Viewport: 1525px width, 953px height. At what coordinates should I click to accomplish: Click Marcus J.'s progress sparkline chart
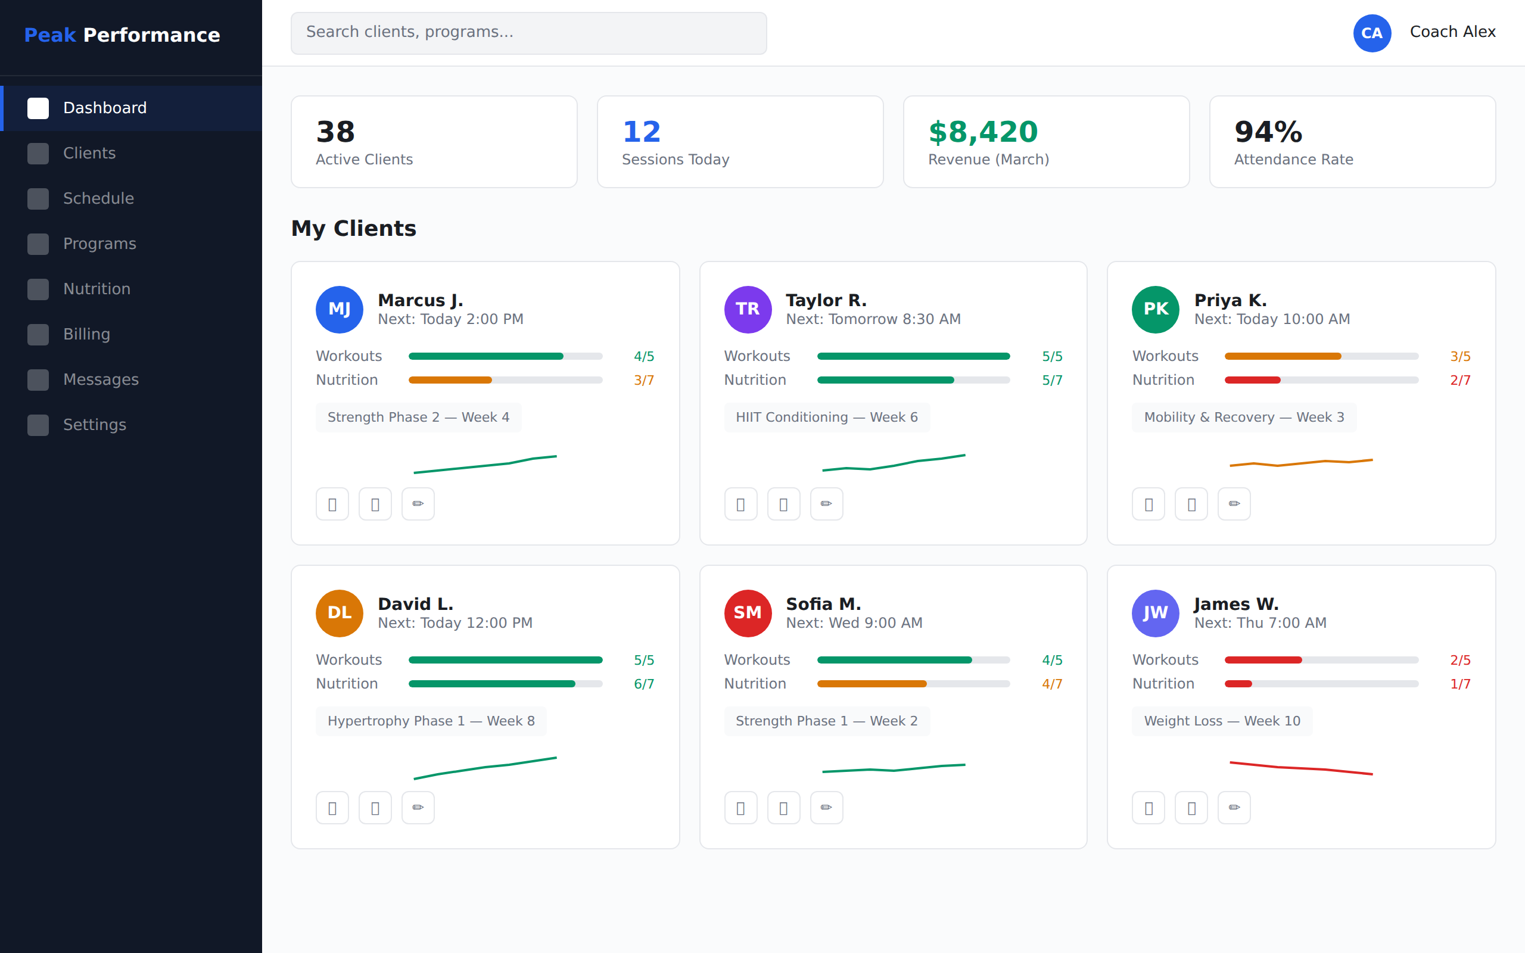[x=485, y=463]
